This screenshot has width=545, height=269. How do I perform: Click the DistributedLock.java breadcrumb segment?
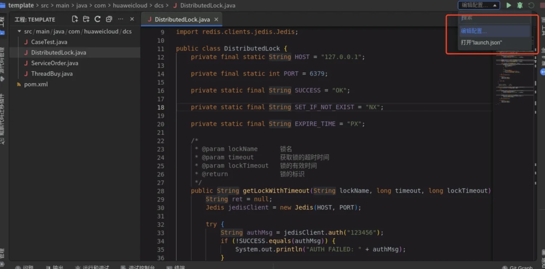(208, 5)
